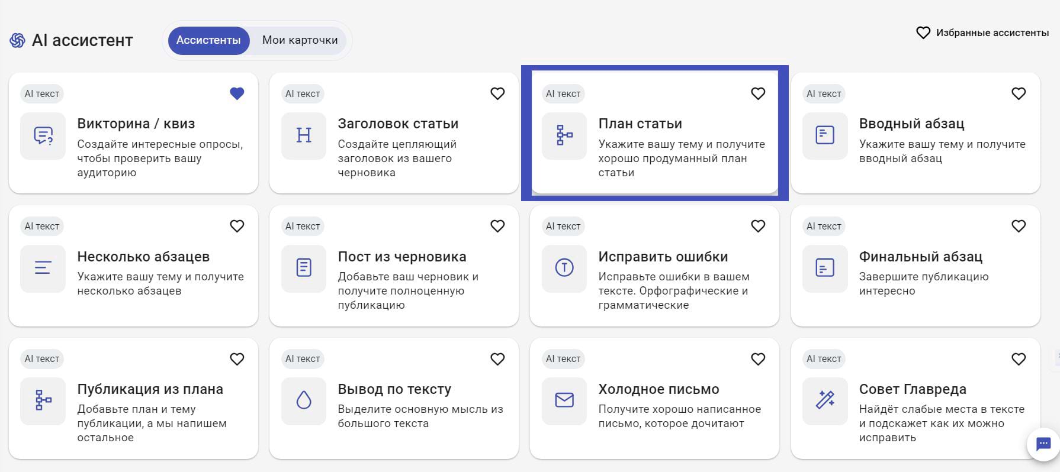Click the Холодное письмо envelope icon

(x=564, y=400)
